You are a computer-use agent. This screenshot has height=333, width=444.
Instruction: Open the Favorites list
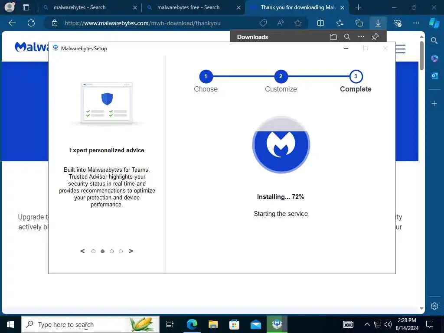click(340, 23)
